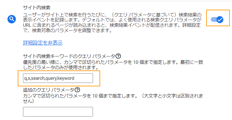Image resolution: width=232 pixels, height=120 pixels.
Task: Disable the サイト内検索 toggle switch
Action: [217, 19]
